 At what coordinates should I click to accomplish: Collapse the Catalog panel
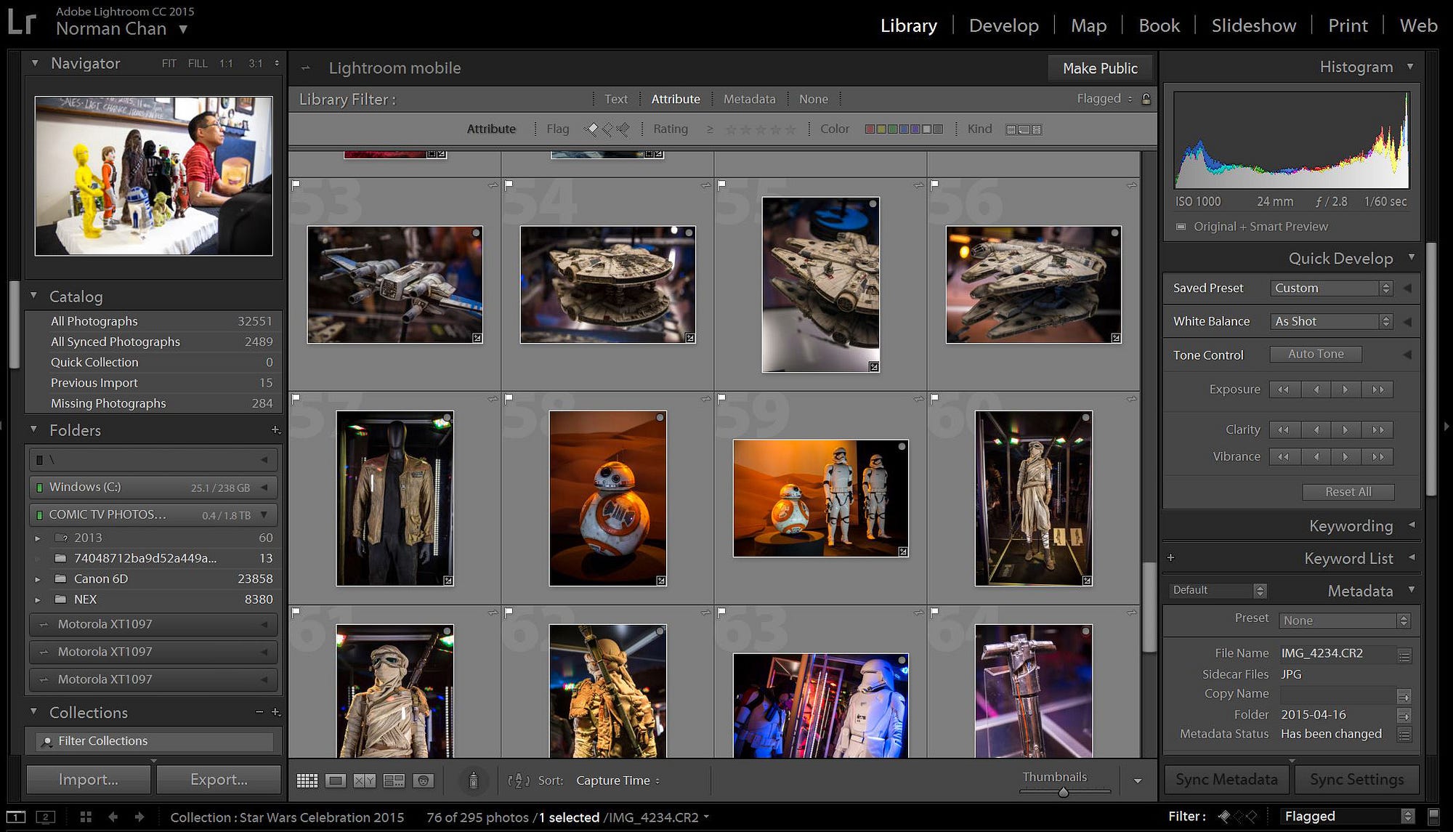[33, 296]
